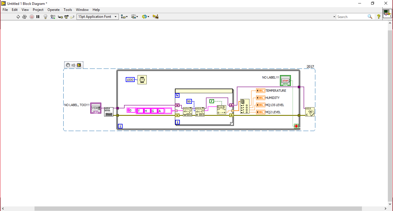393x211 pixels.
Task: Toggle Retain Wire Values button
Action: coord(53,17)
